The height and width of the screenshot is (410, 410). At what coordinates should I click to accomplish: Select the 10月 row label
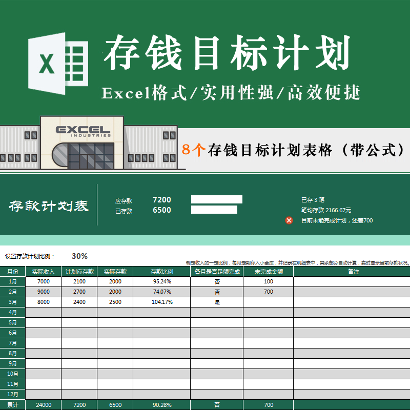(x=12, y=374)
